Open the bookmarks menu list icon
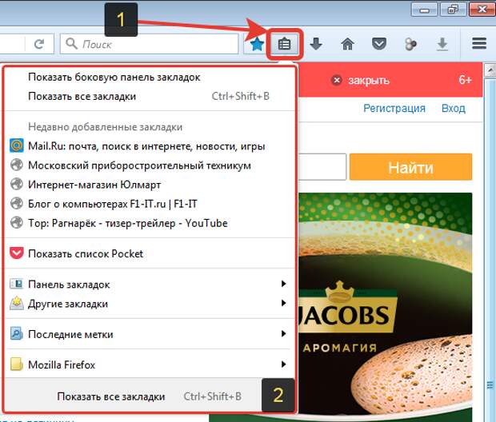Image resolution: width=496 pixels, height=422 pixels. pyautogui.click(x=284, y=44)
